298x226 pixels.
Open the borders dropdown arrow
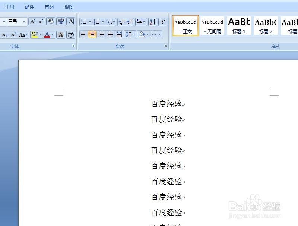(160, 34)
